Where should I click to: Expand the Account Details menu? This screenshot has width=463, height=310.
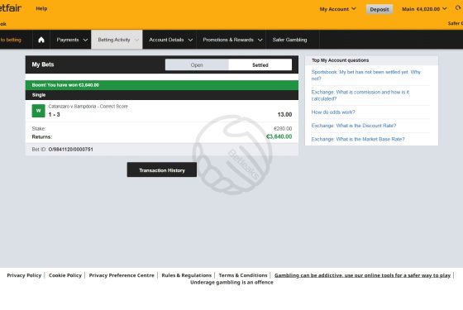pos(170,40)
